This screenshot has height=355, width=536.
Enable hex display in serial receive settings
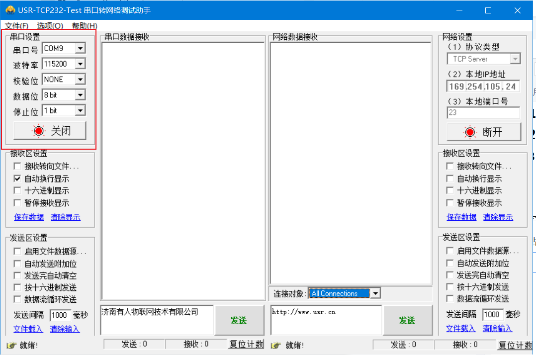point(18,190)
